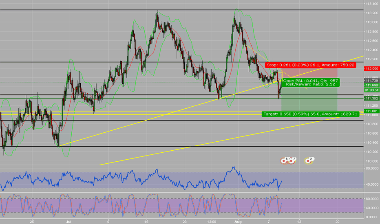Click the 113.000 price scale value
The image size is (380, 224).
(x=372, y=22)
